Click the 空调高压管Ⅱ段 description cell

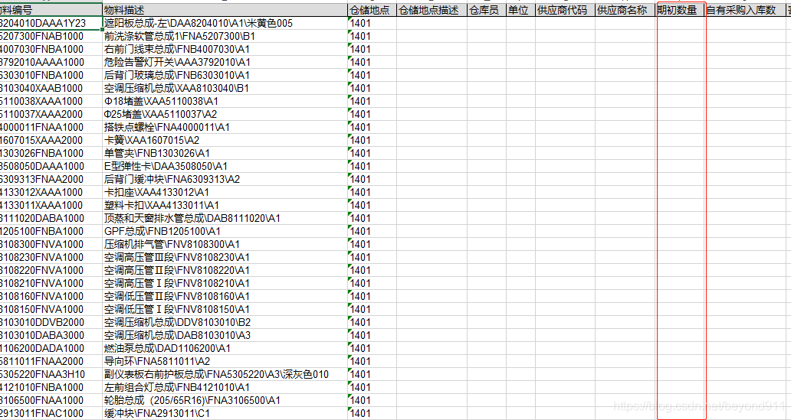[x=225, y=270]
